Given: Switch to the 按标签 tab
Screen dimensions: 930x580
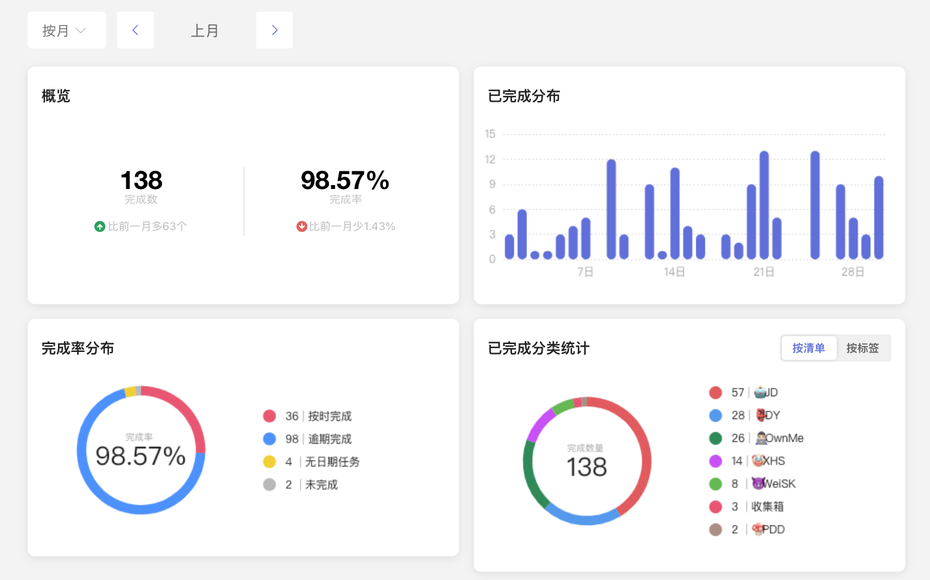Looking at the screenshot, I should coord(863,348).
